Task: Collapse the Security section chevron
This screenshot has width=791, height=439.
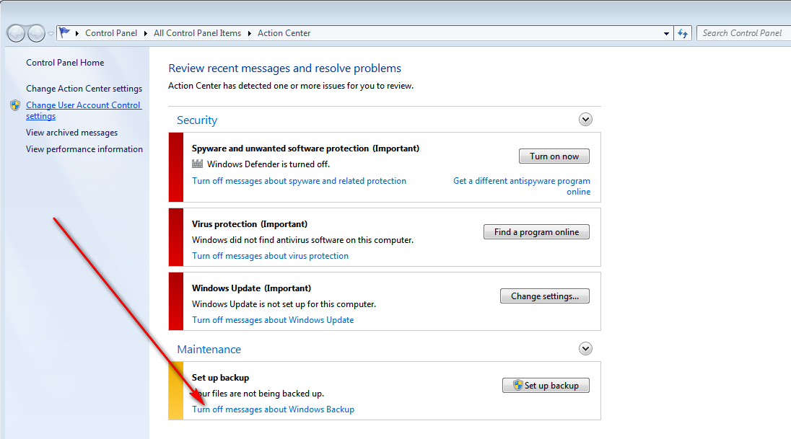Action: coord(585,120)
